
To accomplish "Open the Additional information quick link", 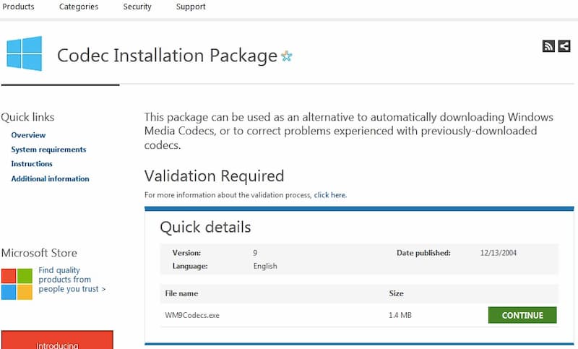I will tap(50, 178).
